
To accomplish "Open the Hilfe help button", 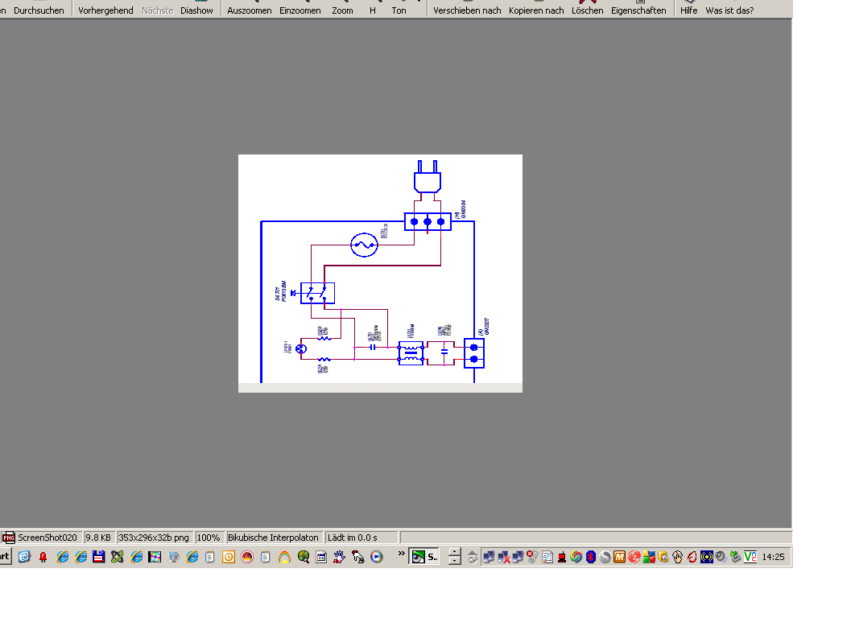I will (x=688, y=10).
